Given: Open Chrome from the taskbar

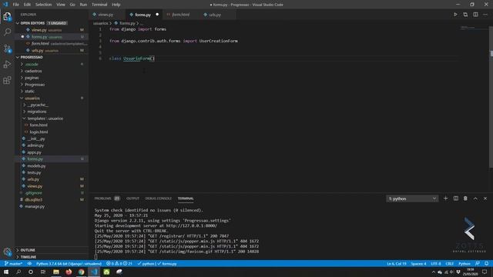Looking at the screenshot, I should pos(82,272).
